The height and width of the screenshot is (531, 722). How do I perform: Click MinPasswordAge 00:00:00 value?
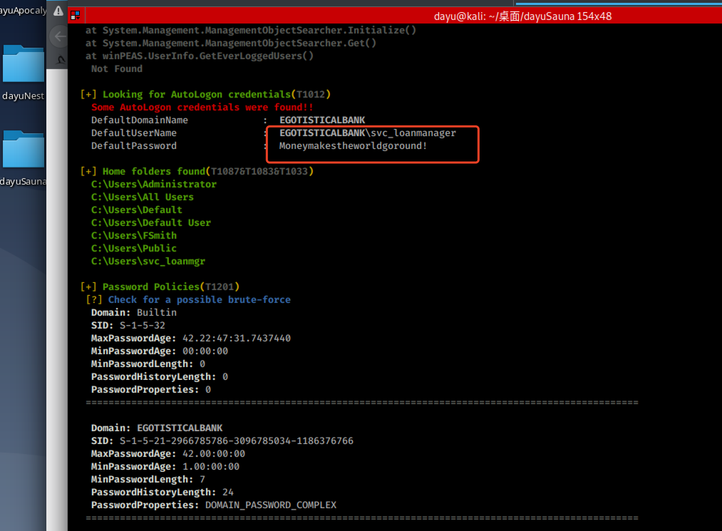point(205,351)
